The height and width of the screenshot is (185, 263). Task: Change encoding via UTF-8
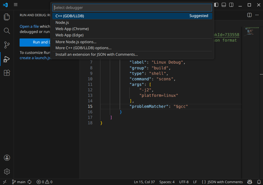pos(184,182)
